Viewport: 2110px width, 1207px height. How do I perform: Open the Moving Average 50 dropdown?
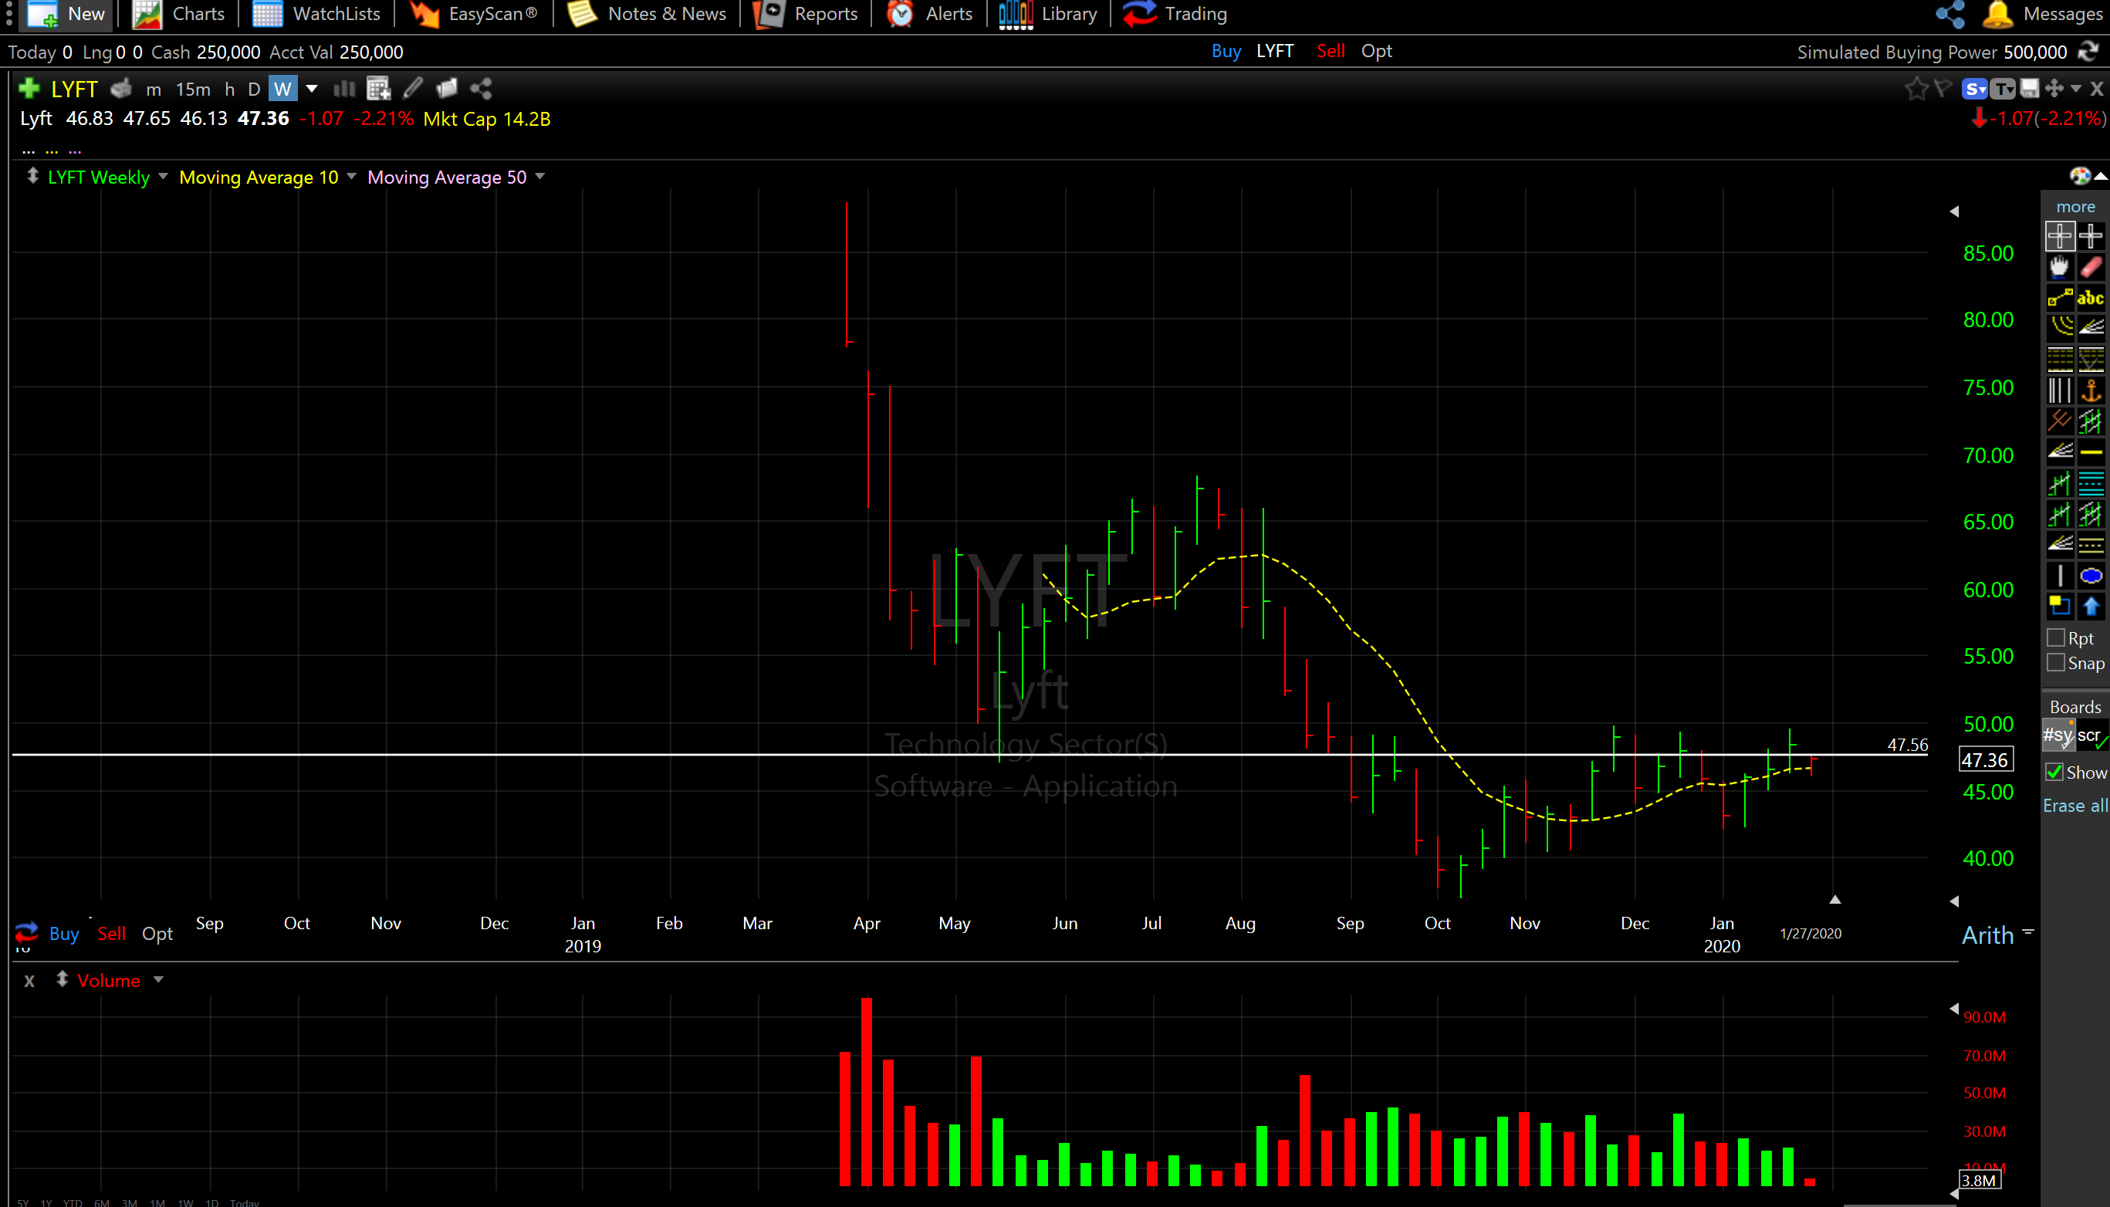point(540,177)
